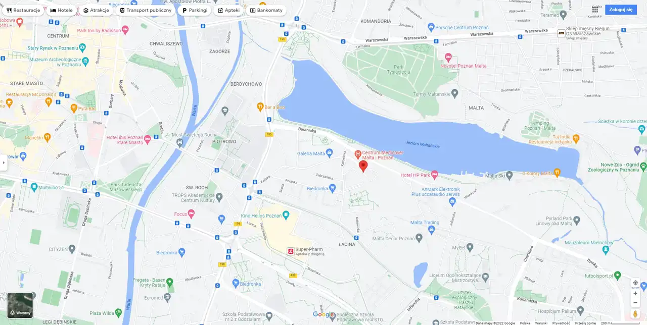Viewport: 647px width, 325px height.
Task: Zoom in with the plus button
Action: click(x=635, y=293)
